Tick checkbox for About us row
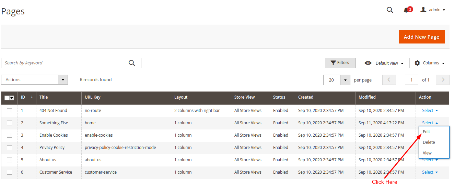 coord(10,160)
